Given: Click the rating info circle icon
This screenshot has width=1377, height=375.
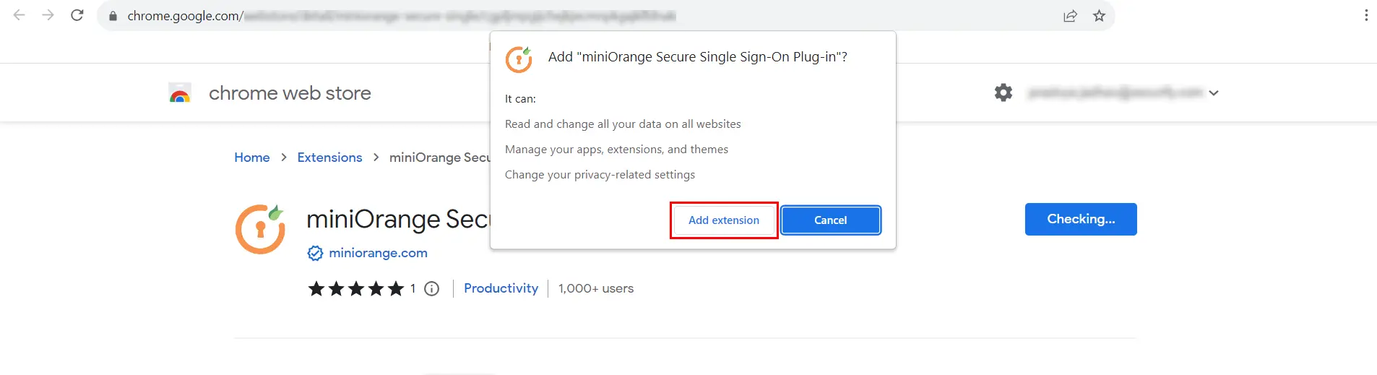Looking at the screenshot, I should point(431,289).
